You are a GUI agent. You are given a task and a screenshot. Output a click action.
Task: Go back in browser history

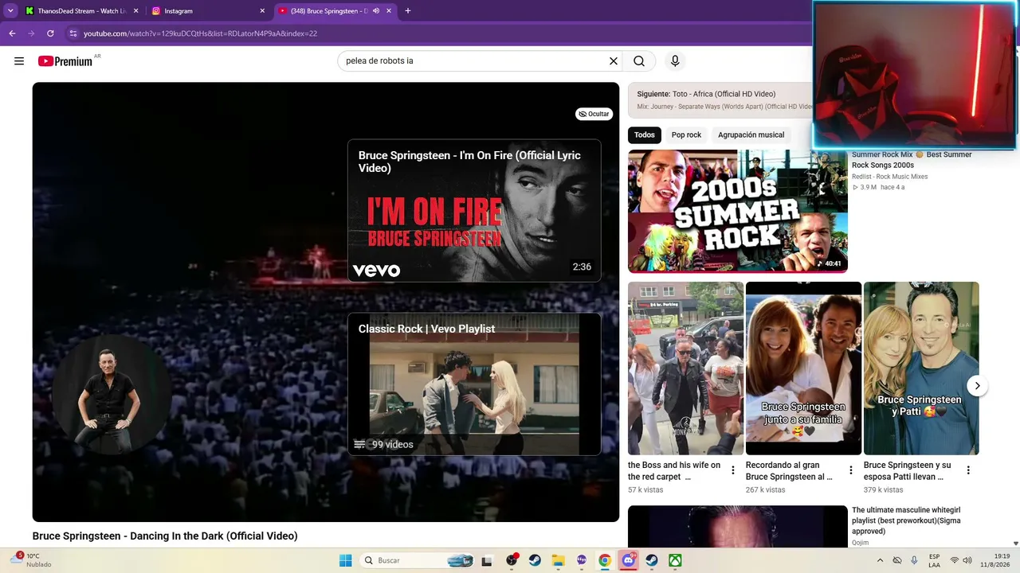click(12, 33)
